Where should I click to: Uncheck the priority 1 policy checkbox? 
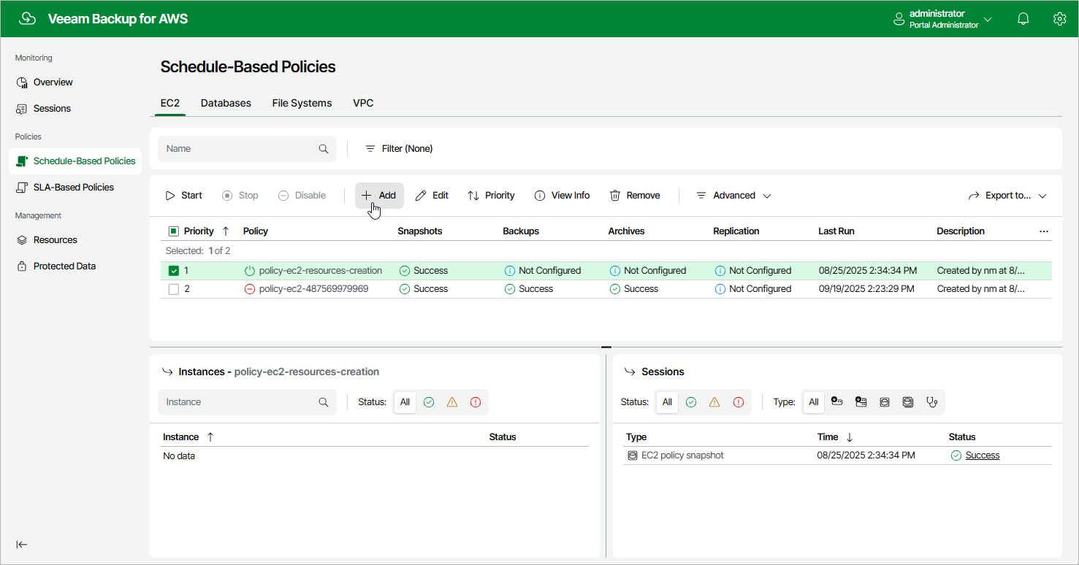point(174,271)
